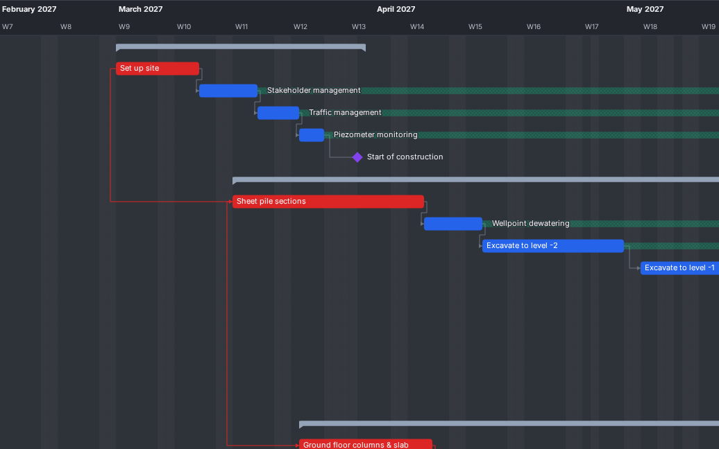Screen dimensions: 719x449
Task: Select the Excavate to level -2 bar
Action: click(552, 246)
